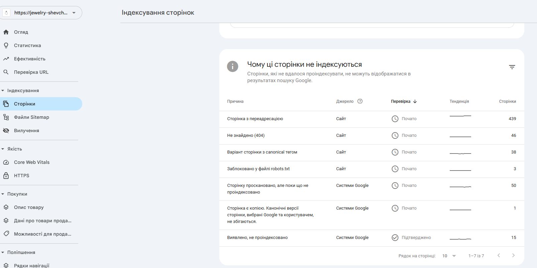Click the info icon beside table heading
537x268 pixels.
pyautogui.click(x=232, y=66)
